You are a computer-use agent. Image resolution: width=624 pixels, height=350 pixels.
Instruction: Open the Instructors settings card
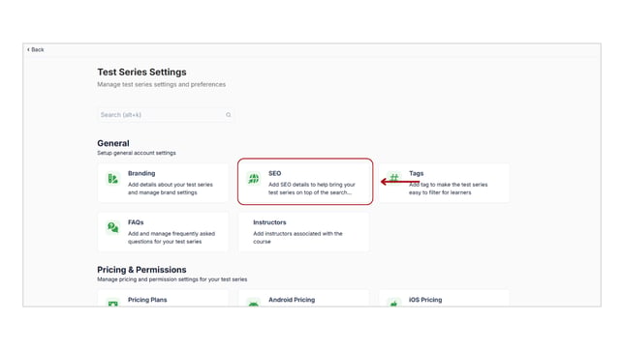point(303,232)
